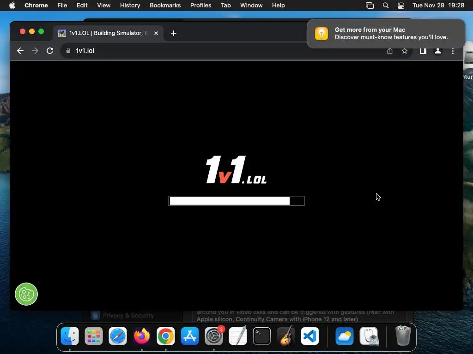Open the Window menu
473x354 pixels.
[251, 6]
